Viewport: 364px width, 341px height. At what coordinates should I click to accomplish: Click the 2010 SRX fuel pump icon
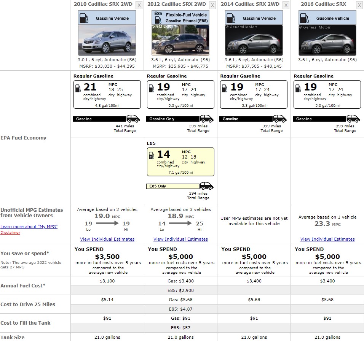point(84,18)
